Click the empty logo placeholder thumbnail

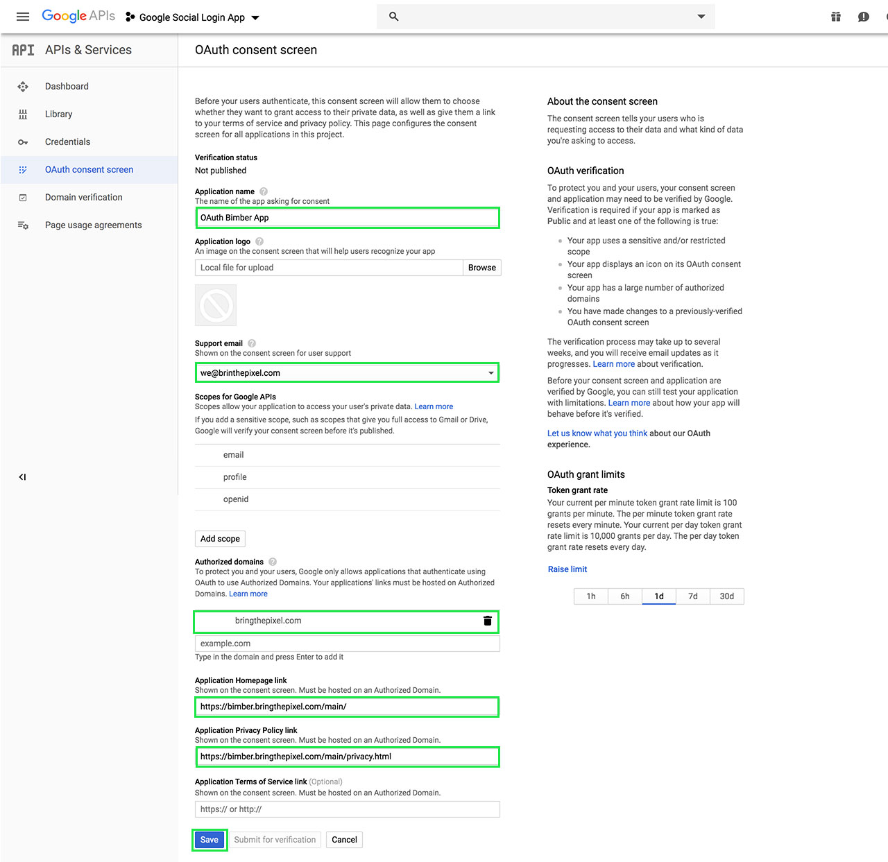216,305
